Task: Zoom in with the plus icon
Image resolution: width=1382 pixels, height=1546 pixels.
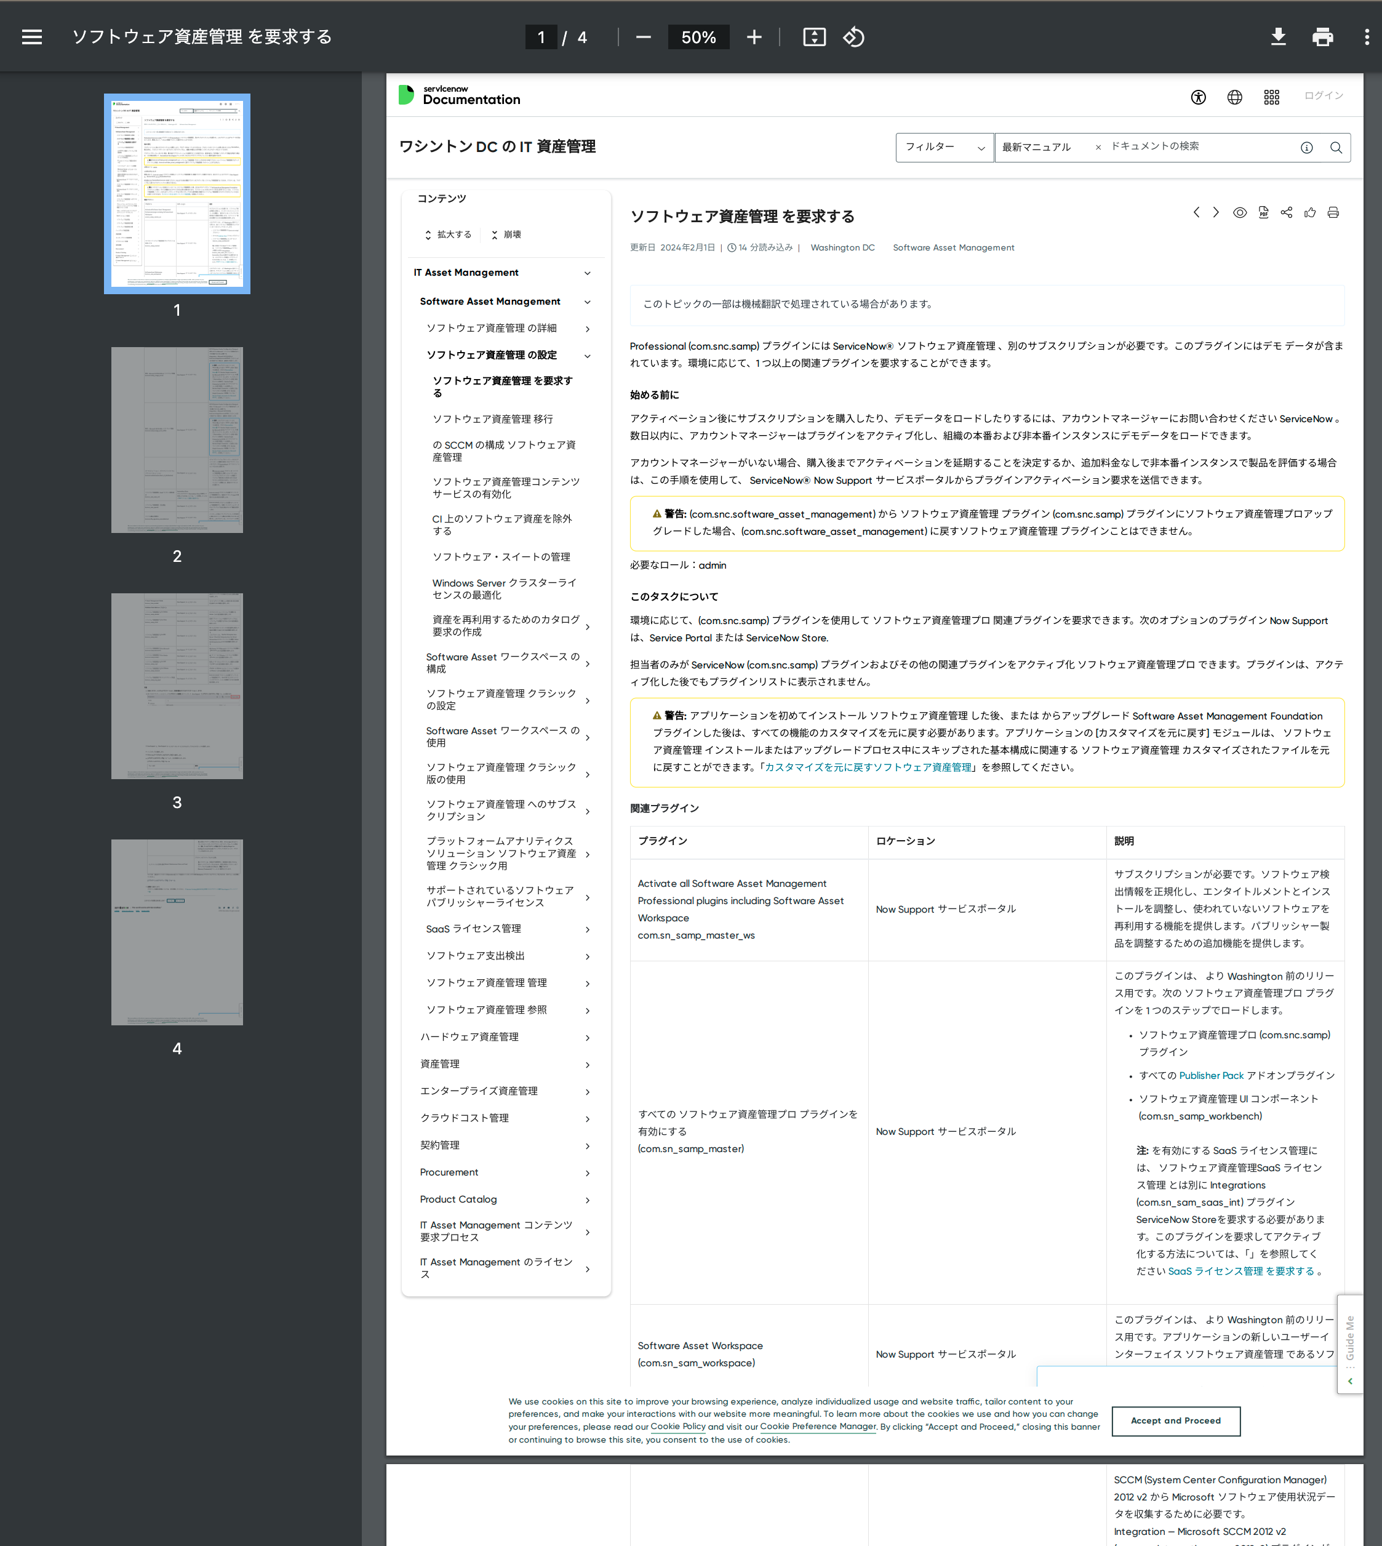Action: pyautogui.click(x=754, y=37)
